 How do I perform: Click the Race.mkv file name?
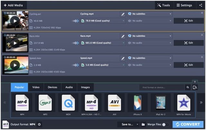tap(34, 36)
